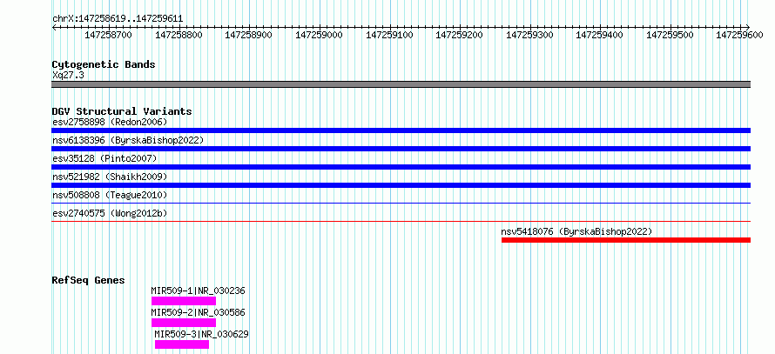Click the DGV Structural Variants track title

[x=122, y=111]
